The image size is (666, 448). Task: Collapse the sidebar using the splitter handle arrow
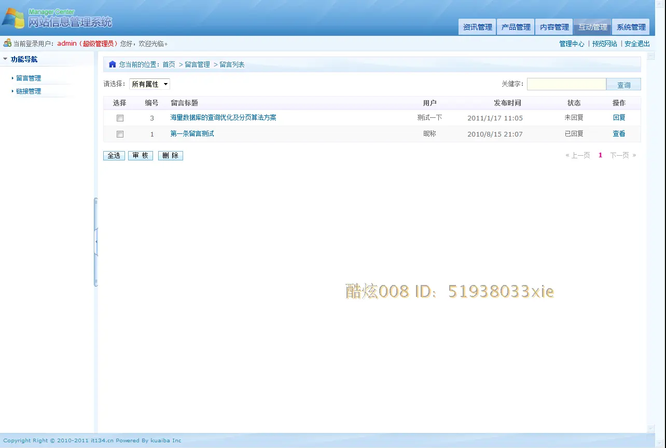96,242
